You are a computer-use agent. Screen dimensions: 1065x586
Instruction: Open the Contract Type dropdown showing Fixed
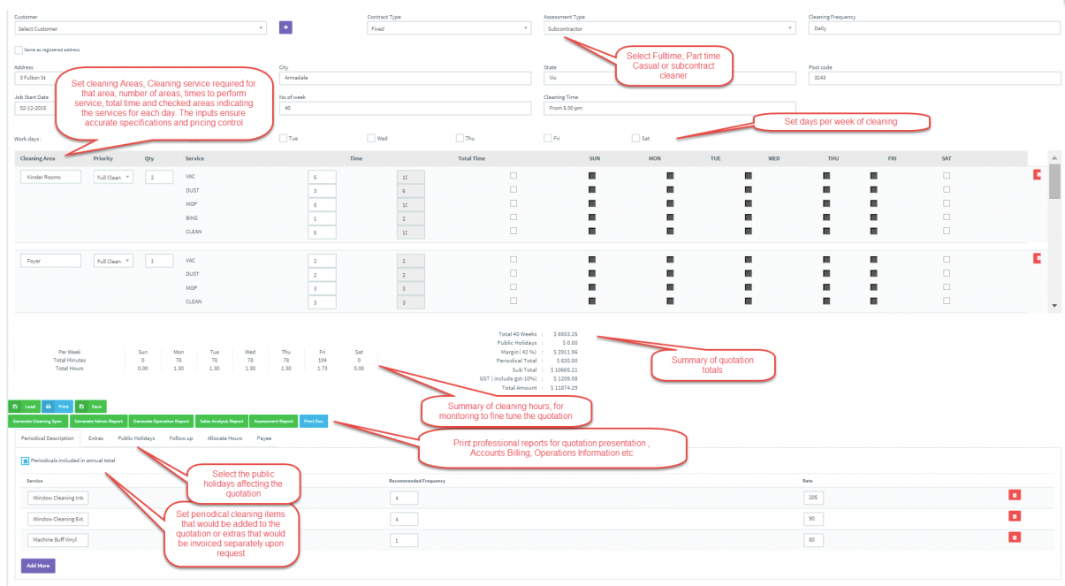tap(449, 27)
